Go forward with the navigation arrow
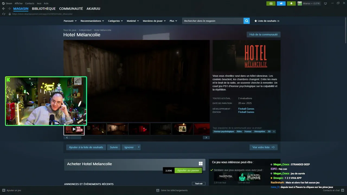The height and width of the screenshot is (195, 347). pos(9,9)
